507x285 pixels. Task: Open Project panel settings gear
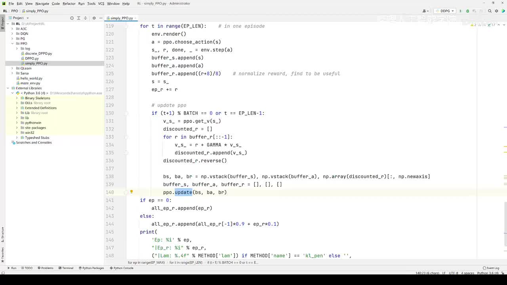click(94, 18)
